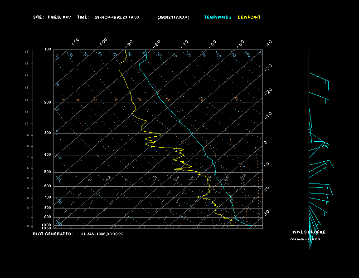
Task: Click the cyan TEMP/WINDS legend label
Action: (x=218, y=17)
